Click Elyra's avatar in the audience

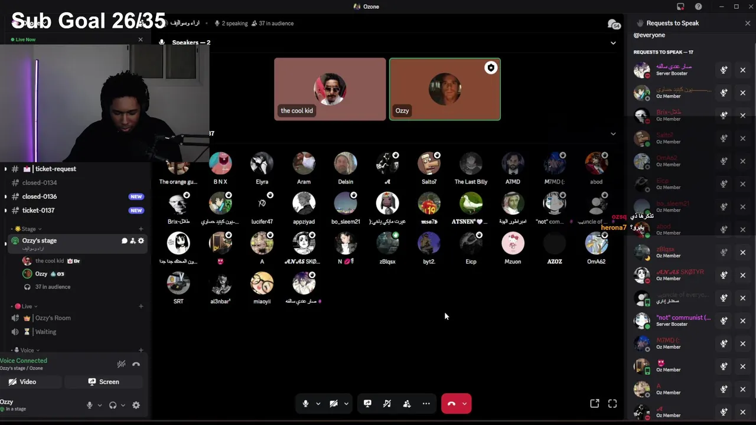pyautogui.click(x=262, y=164)
